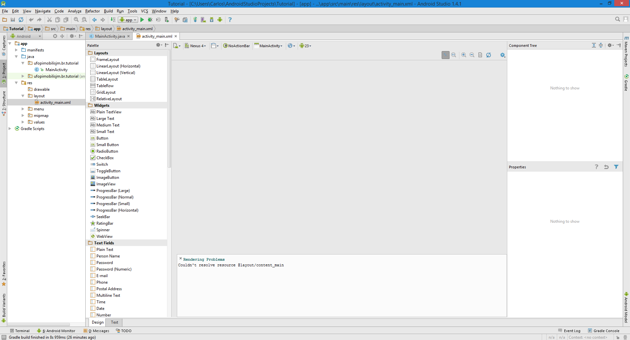Toggle the Captures tool window
Image resolution: width=630 pixels, height=340 pixels.
click(x=4, y=45)
